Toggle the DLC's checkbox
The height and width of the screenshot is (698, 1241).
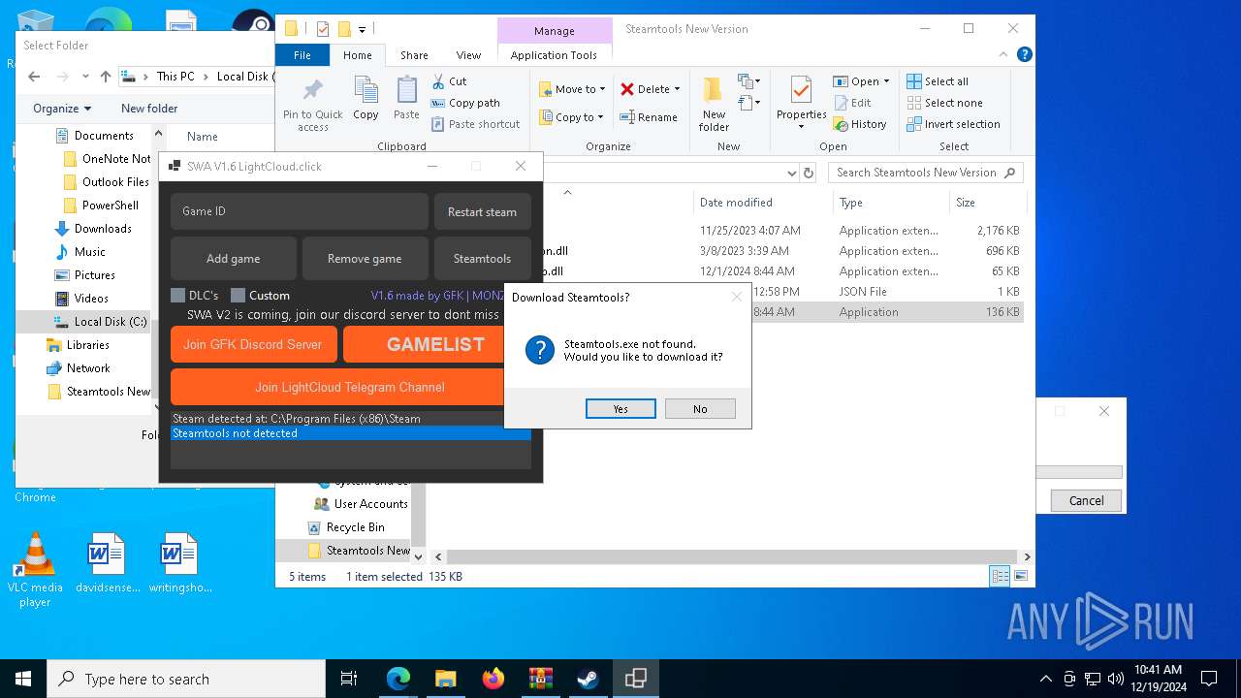[x=178, y=296]
